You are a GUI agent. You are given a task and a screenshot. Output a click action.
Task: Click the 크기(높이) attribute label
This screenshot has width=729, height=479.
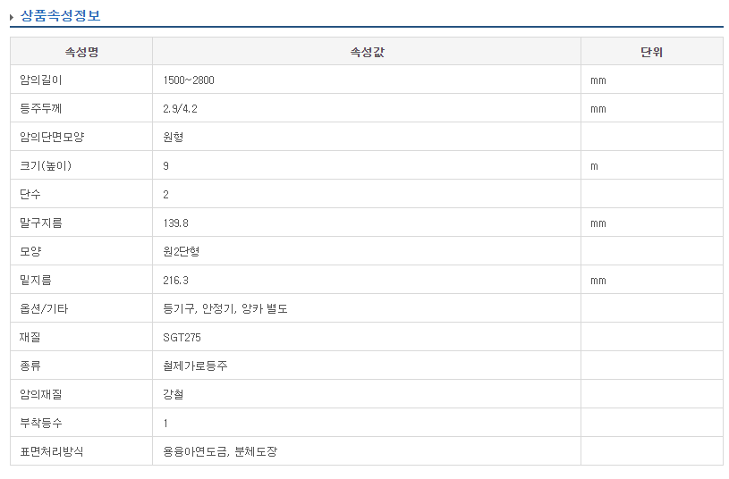[45, 166]
